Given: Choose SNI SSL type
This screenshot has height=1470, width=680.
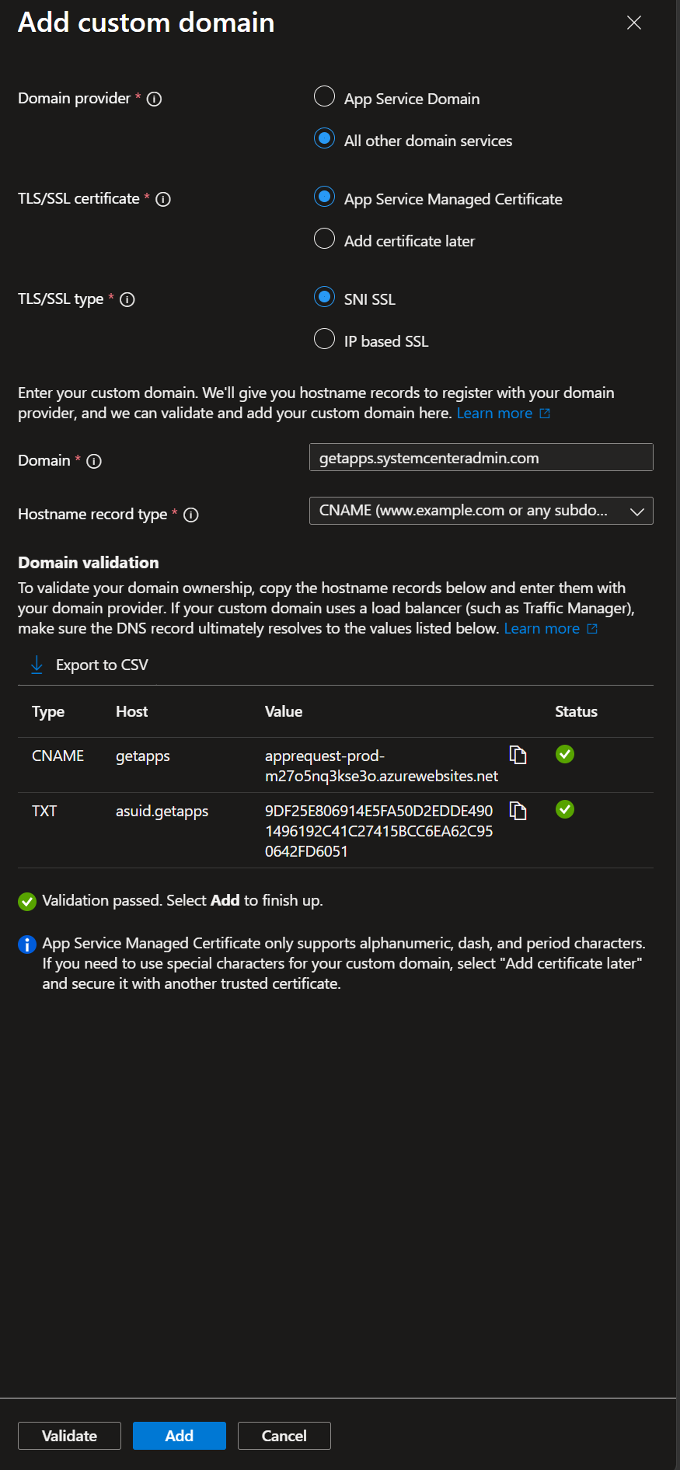Looking at the screenshot, I should click(x=324, y=297).
